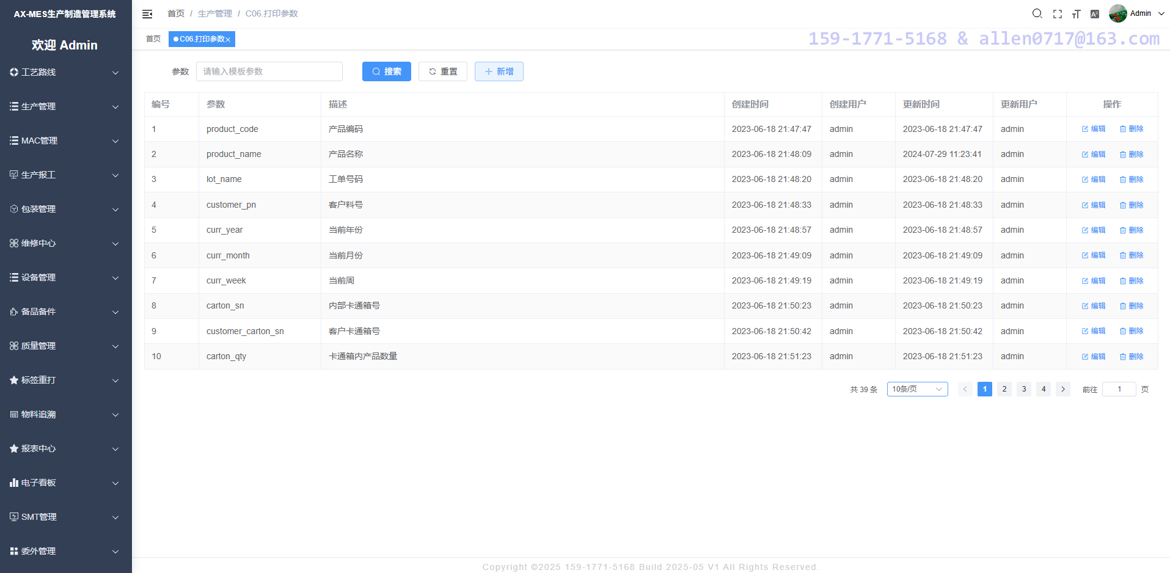The height and width of the screenshot is (573, 1170).
Task: Click the MAC管理 sidebar icon
Action: [14, 141]
